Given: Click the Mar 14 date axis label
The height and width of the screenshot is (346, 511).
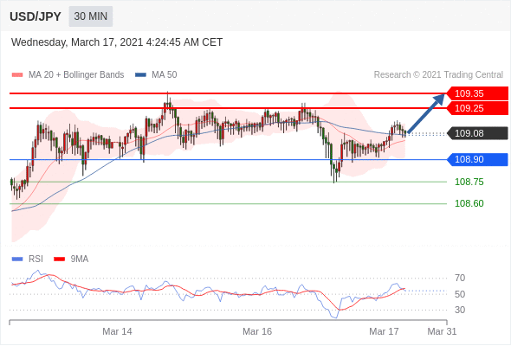Looking at the screenshot, I should 117,331.
